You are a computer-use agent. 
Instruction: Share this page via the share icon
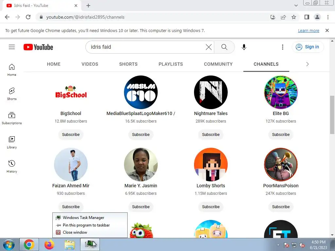point(283,17)
